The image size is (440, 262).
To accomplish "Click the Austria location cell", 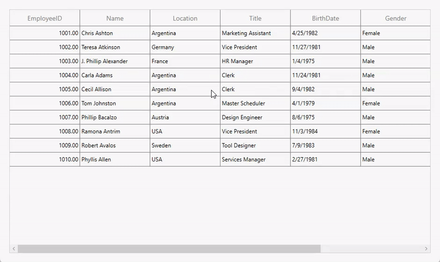I will pyautogui.click(x=185, y=118).
